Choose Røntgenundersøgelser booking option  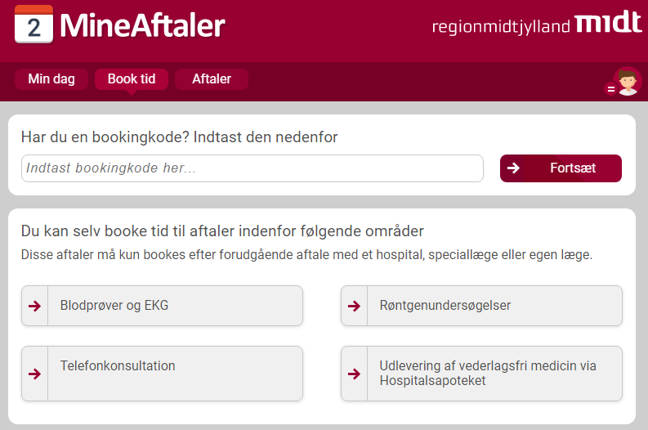pos(481,306)
